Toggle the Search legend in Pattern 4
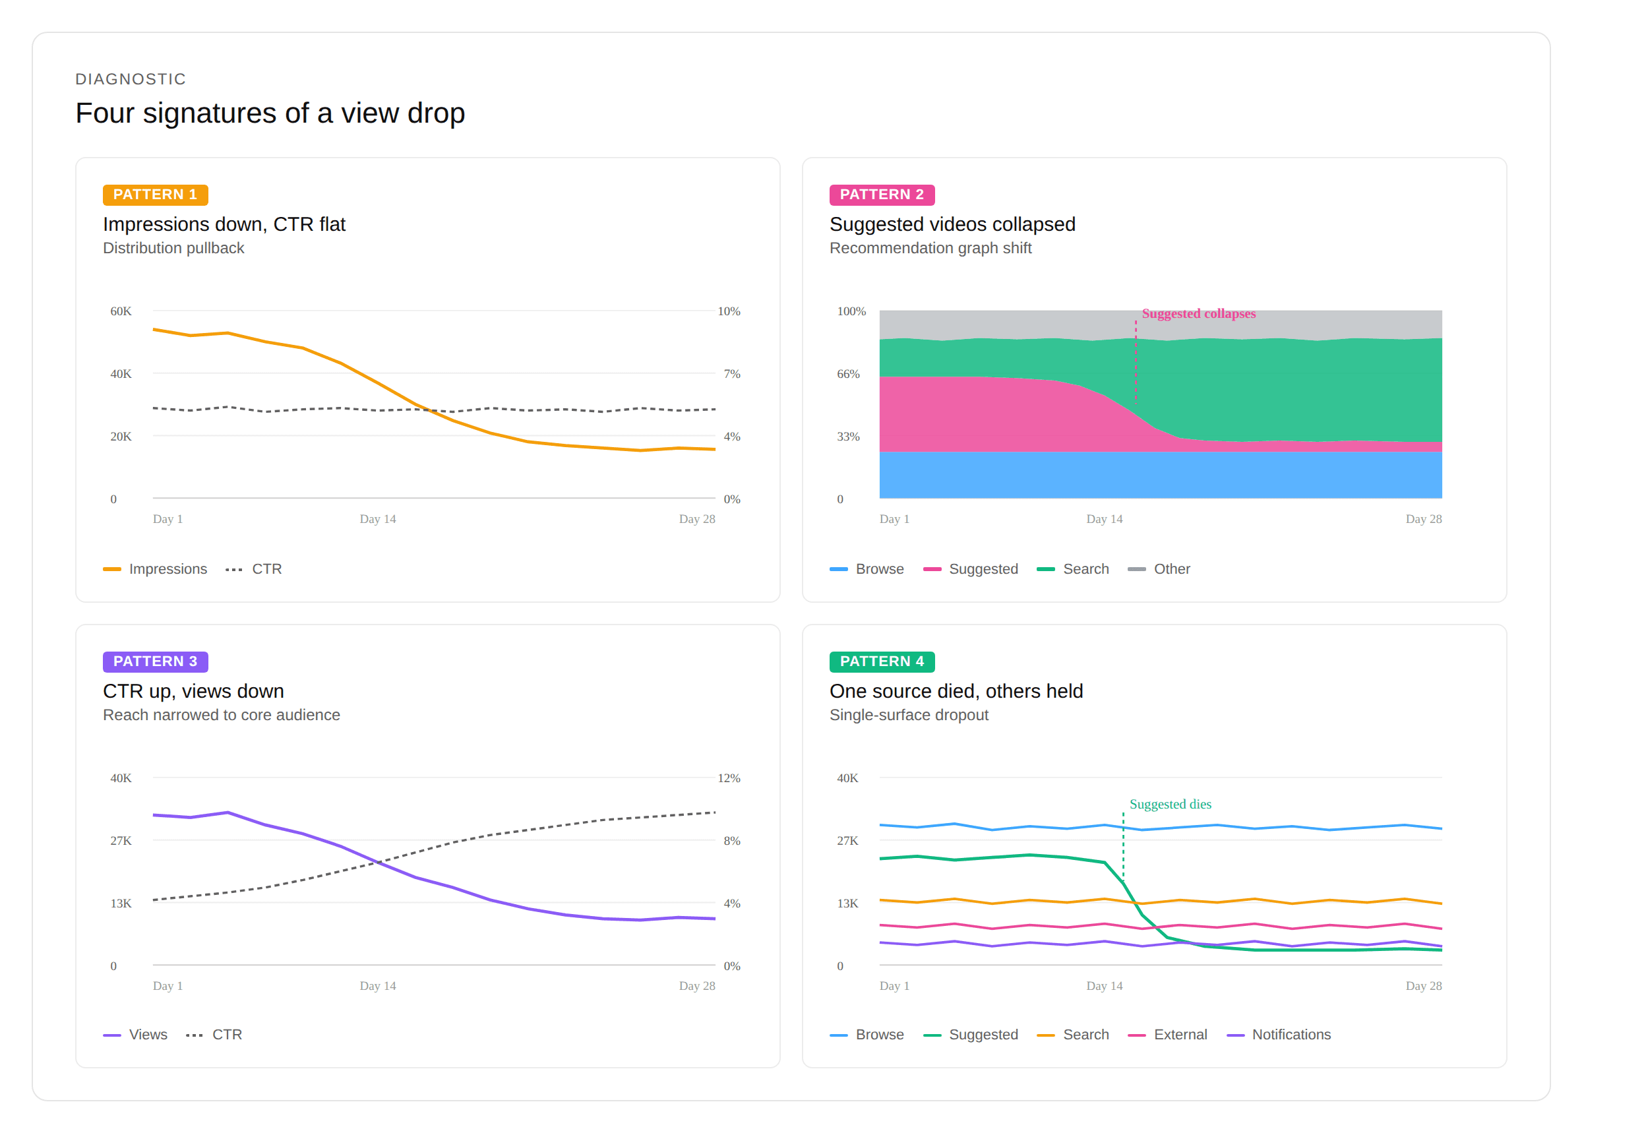Image resolution: width=1646 pixels, height=1133 pixels. click(x=1072, y=1034)
